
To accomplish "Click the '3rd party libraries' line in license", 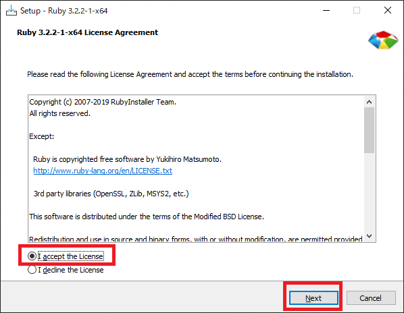I will coord(111,194).
